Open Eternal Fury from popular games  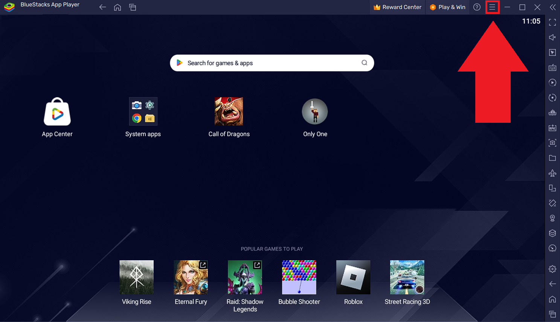191,282
